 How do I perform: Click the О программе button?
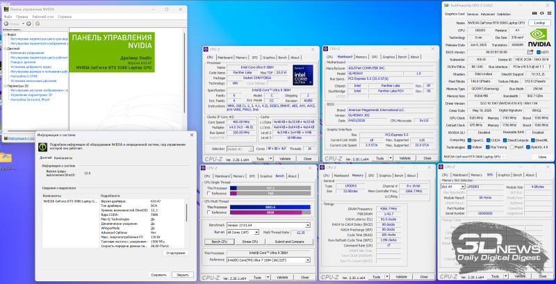(176, 253)
